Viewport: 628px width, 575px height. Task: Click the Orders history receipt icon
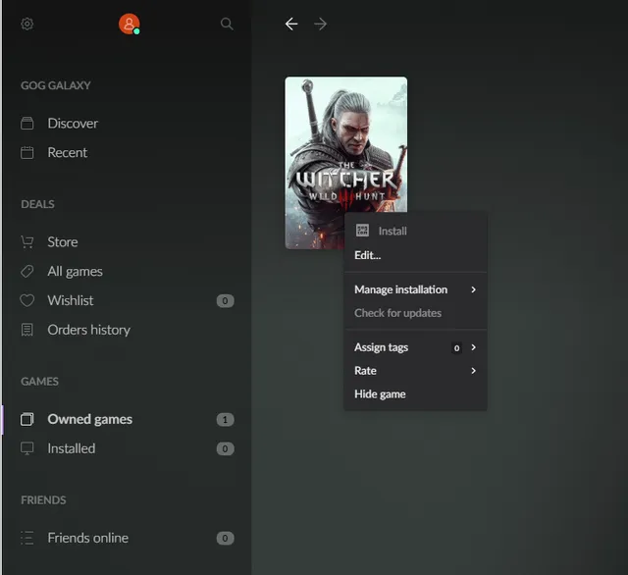pos(26,330)
